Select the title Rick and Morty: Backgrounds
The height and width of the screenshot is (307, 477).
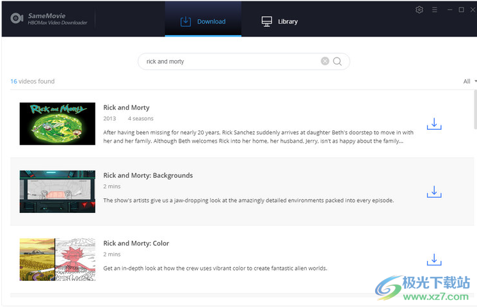click(x=148, y=175)
